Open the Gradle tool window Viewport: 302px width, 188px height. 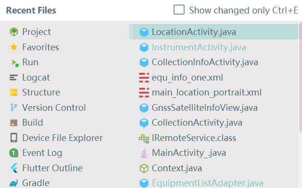point(36,183)
